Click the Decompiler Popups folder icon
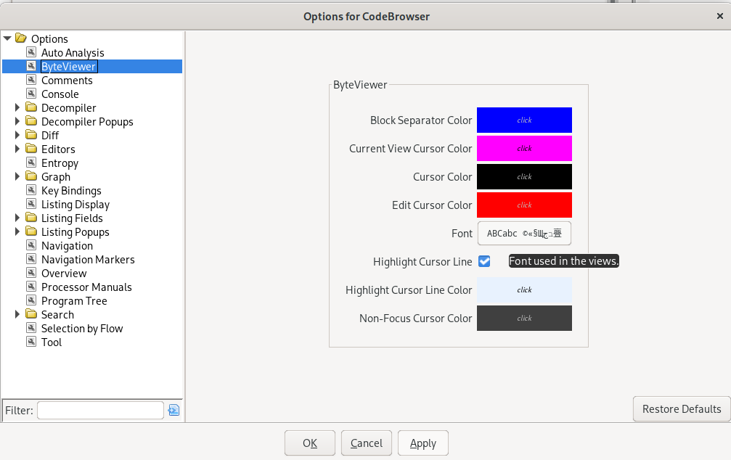The height and width of the screenshot is (460, 731). [31, 121]
